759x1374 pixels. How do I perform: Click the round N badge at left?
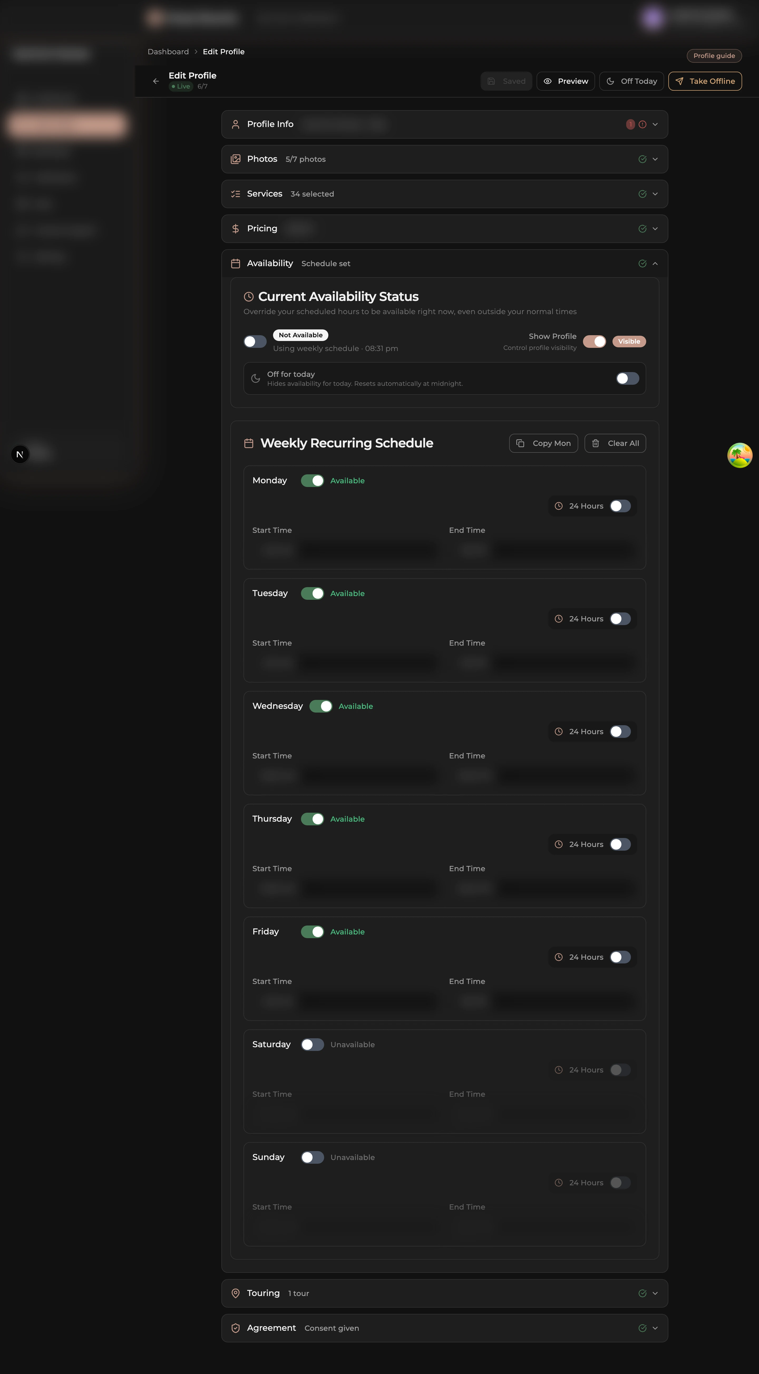(20, 455)
